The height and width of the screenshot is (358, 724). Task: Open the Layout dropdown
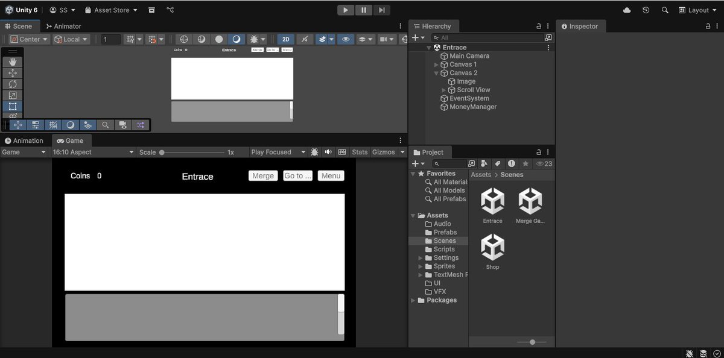pyautogui.click(x=698, y=10)
